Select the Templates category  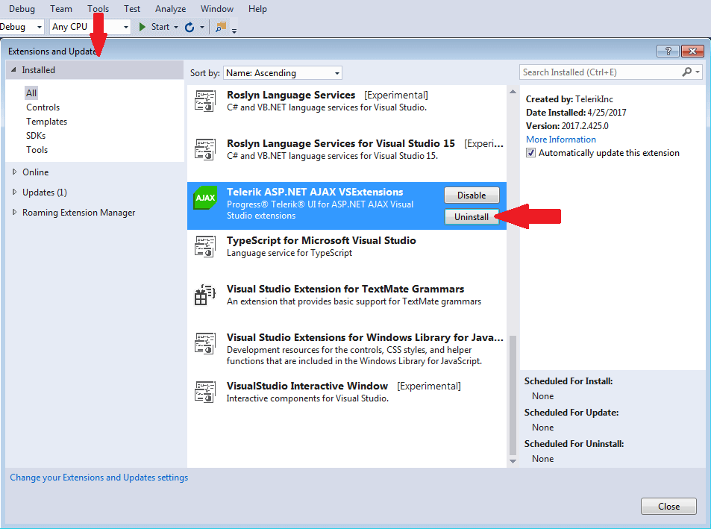tap(47, 122)
